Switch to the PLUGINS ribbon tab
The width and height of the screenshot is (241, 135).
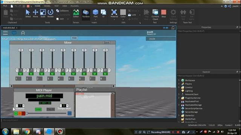click(x=75, y=6)
